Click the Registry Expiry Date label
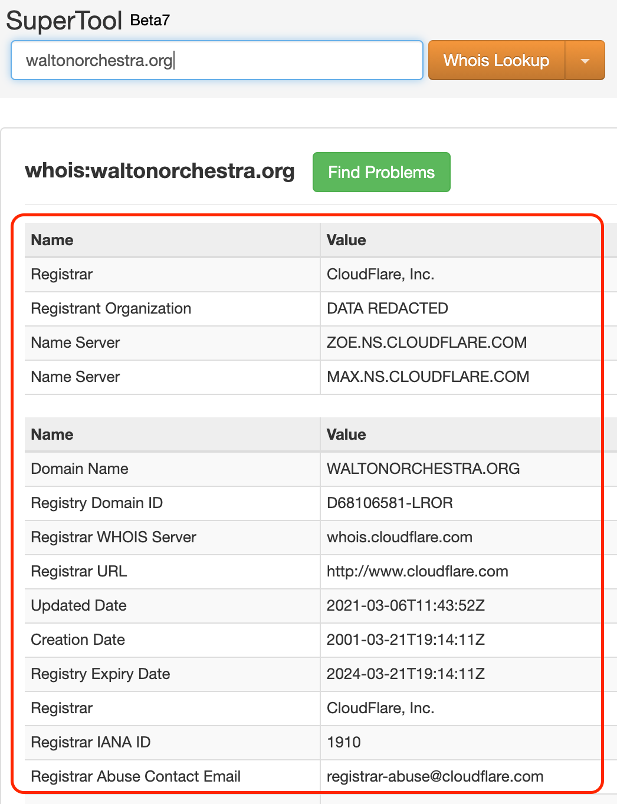The height and width of the screenshot is (804, 617). (100, 674)
